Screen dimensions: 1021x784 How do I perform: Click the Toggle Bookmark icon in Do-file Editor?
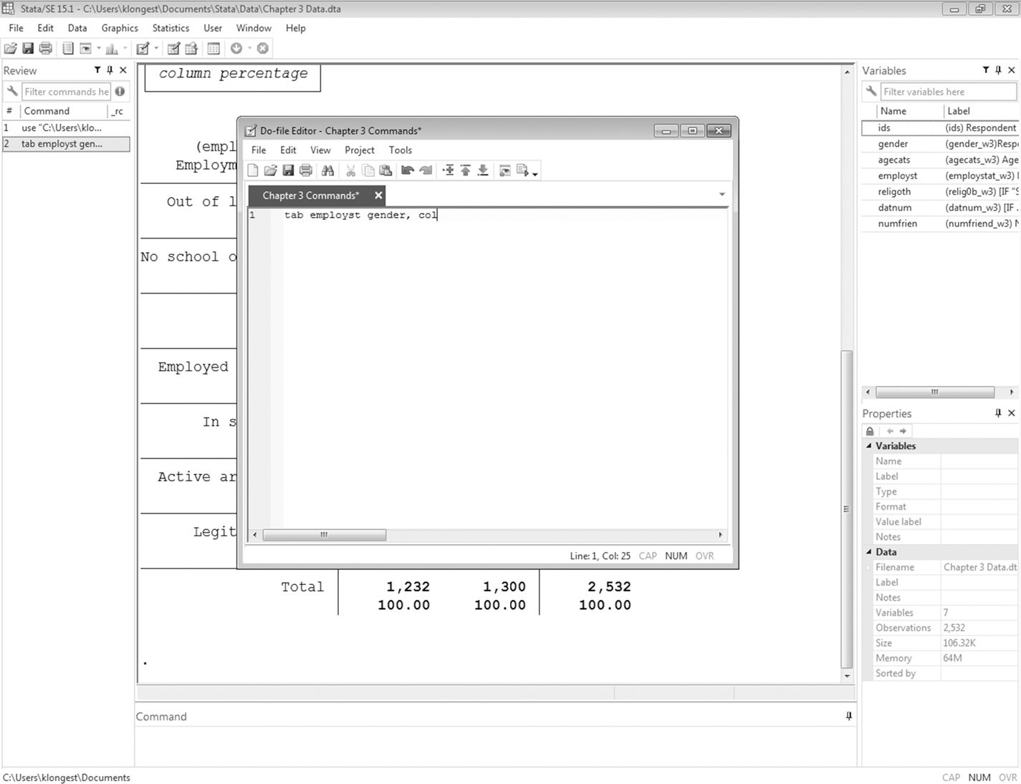click(x=448, y=170)
